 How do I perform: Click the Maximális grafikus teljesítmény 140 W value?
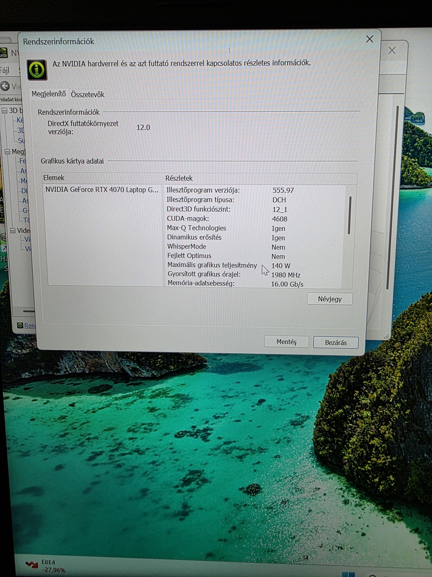(x=281, y=266)
